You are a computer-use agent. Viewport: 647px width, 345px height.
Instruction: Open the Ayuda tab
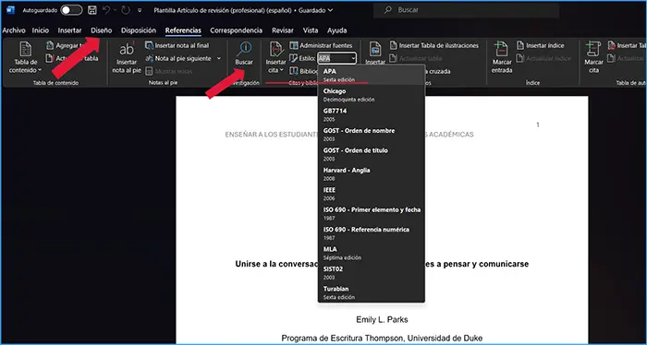click(337, 30)
